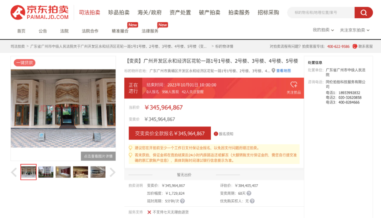This screenshot has height=218, width=381.
Task: Select the second photo thumbnail
Action: (46, 172)
